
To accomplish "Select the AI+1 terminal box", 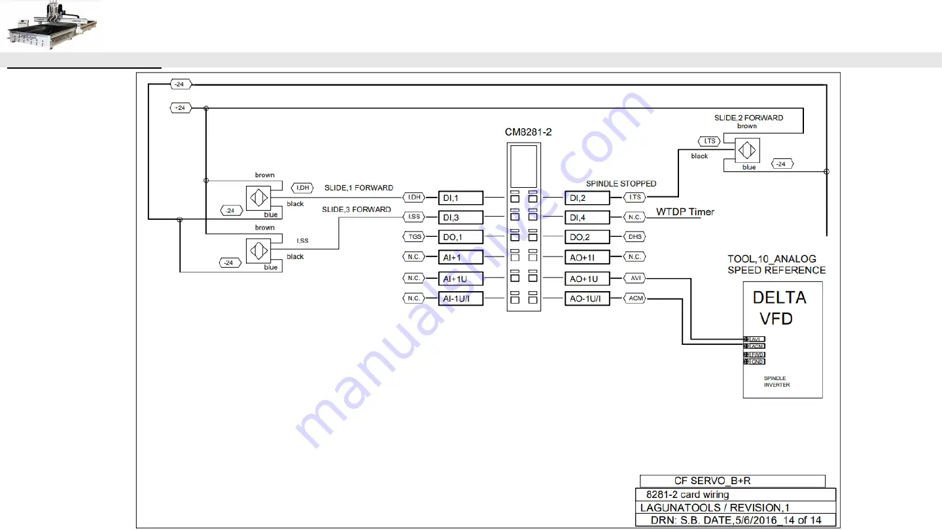I will click(x=461, y=257).
